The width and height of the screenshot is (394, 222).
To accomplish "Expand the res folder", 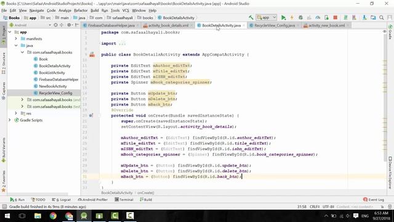I will coord(16,113).
